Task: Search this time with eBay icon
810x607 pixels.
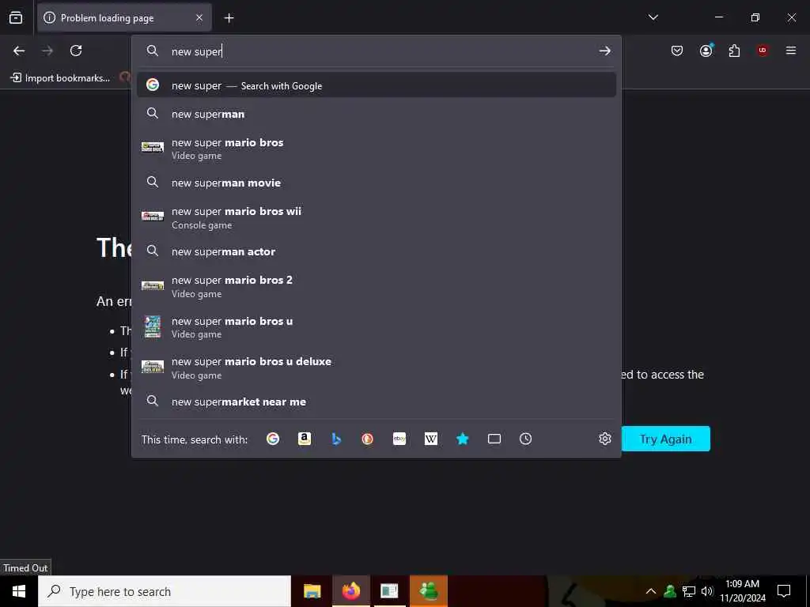Action: (399, 439)
